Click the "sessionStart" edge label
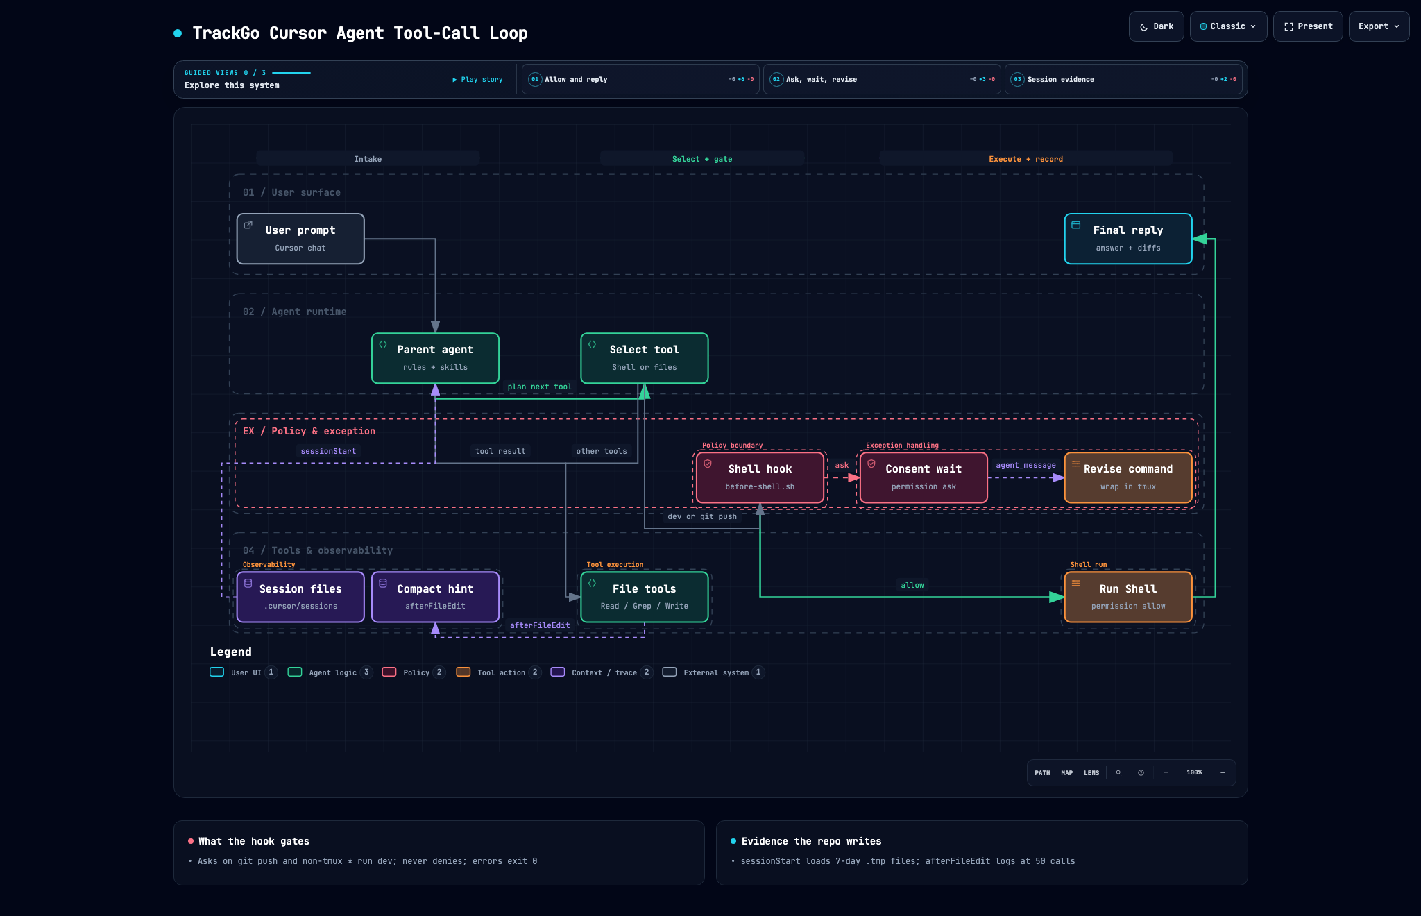 coord(328,451)
